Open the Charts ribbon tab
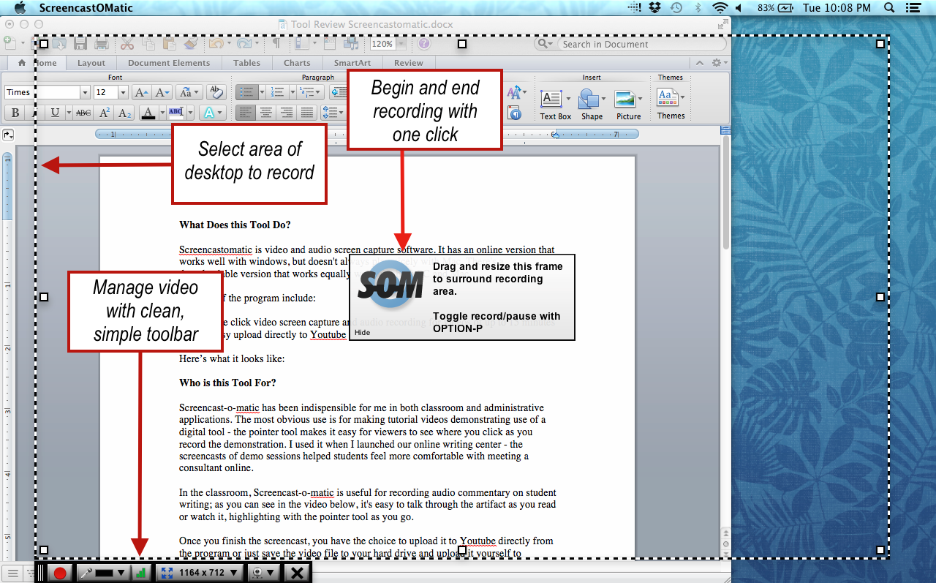Viewport: 936px width, 583px height. (297, 63)
